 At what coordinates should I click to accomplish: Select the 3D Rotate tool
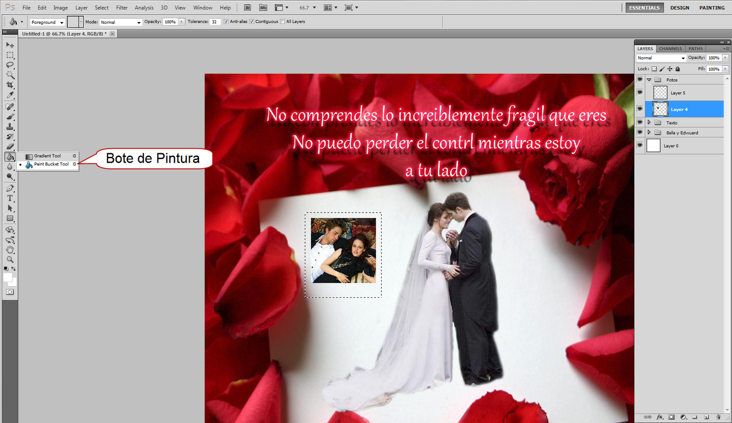click(10, 230)
